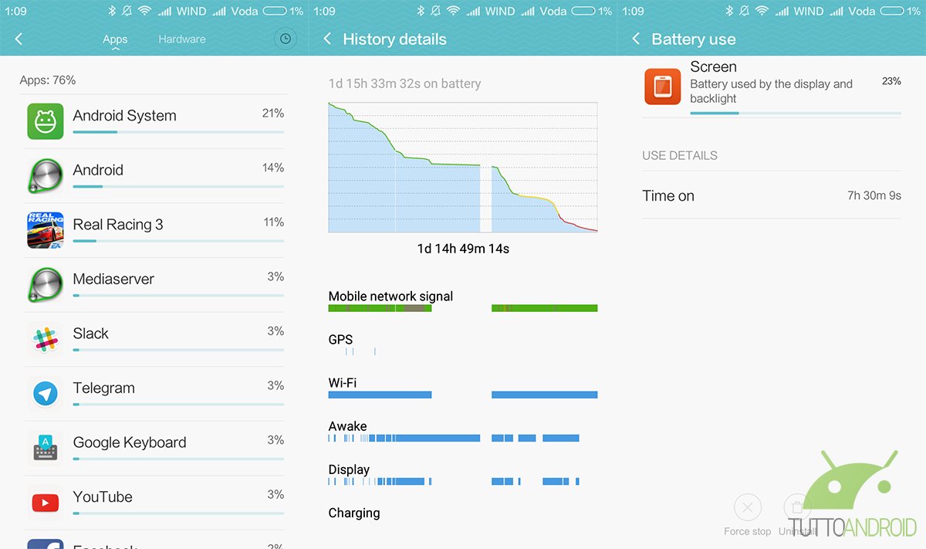Open YouTube battery usage entry

pos(154,503)
